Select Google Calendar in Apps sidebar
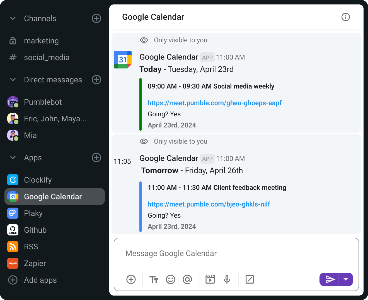The image size is (368, 300). point(55,196)
